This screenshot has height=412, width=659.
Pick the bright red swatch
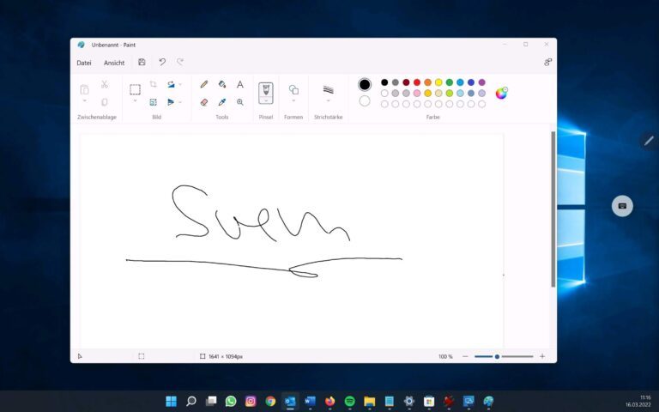[417, 82]
